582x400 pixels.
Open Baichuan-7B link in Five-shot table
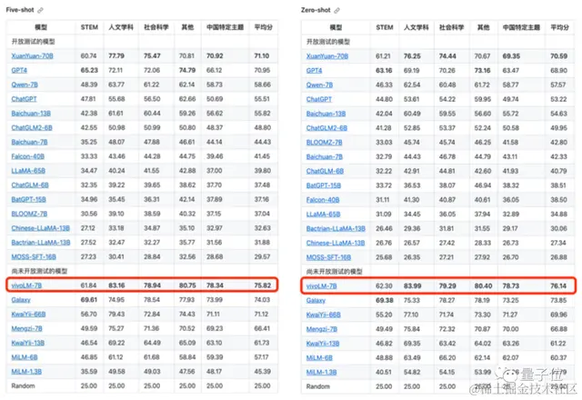pyautogui.click(x=29, y=142)
